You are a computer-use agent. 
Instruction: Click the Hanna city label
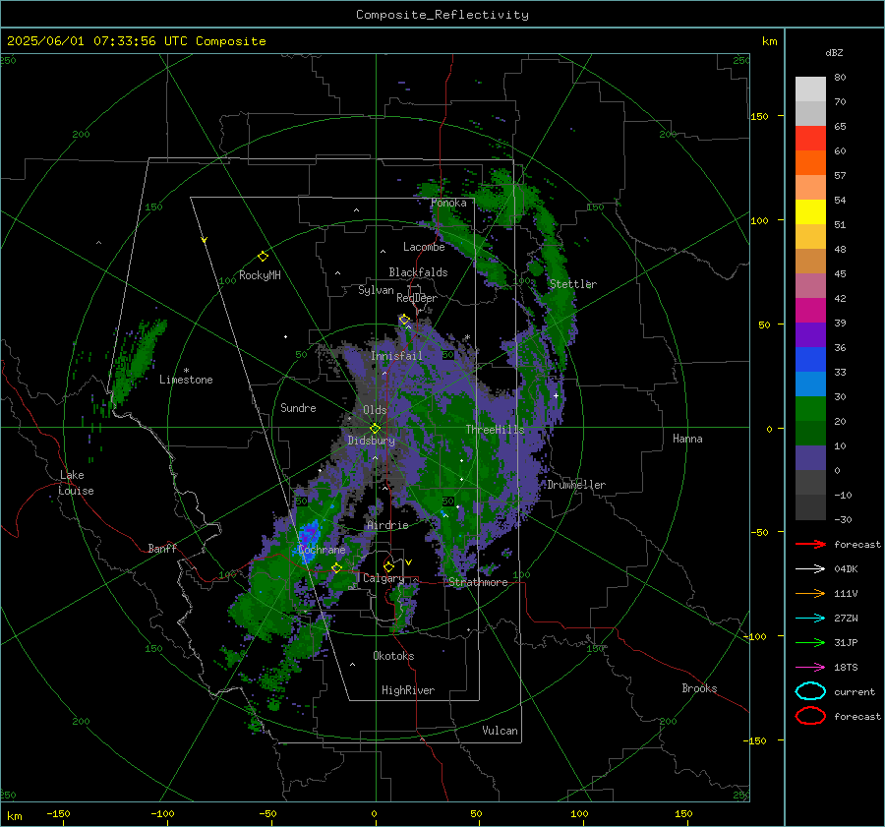click(x=687, y=439)
